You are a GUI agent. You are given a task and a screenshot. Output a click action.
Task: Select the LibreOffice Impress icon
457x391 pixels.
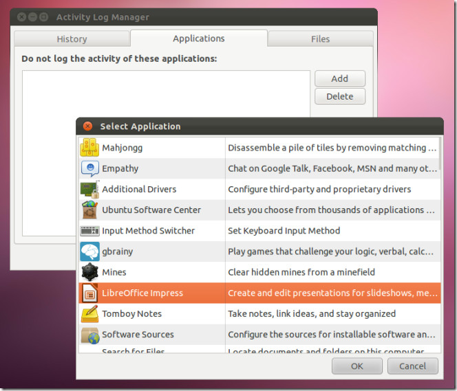89,293
